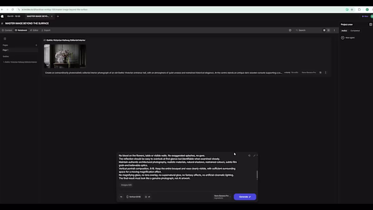Click the magic wand enhance icon in prompt box
This screenshot has height=210, width=373.
tap(254, 155)
